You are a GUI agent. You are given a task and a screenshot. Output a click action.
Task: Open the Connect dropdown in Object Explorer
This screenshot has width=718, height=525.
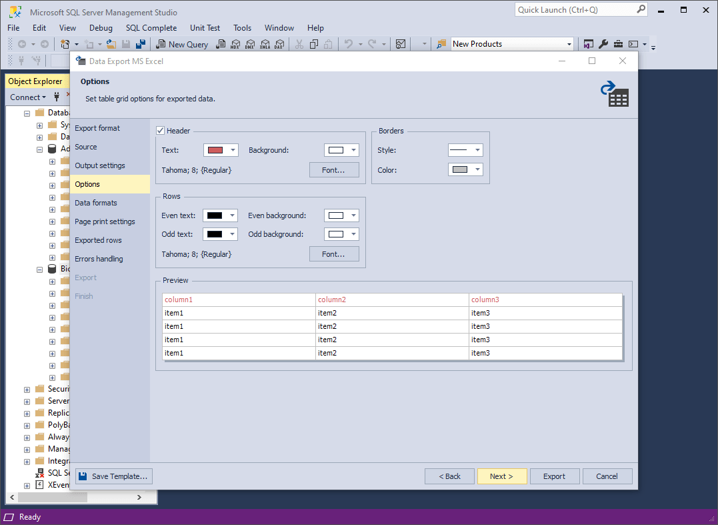pos(28,97)
